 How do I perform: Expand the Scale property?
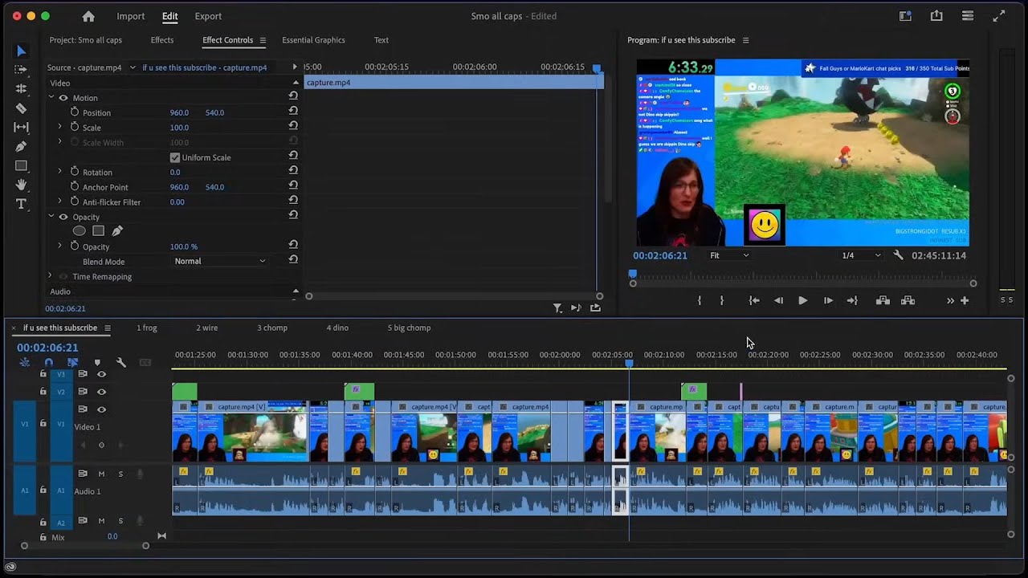(59, 127)
